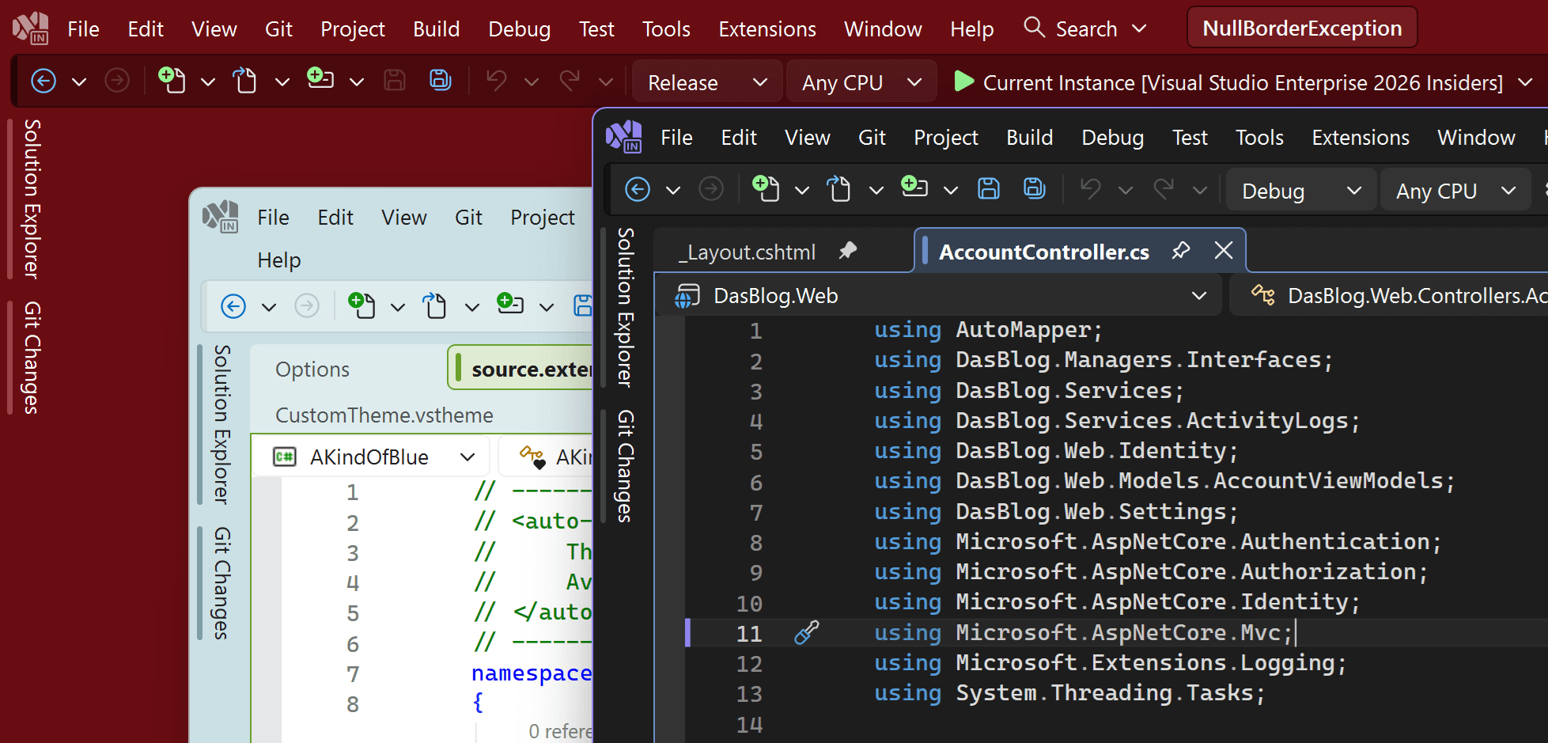Screen dimensions: 1548x743
Task: Click the green Start debugging play icon
Action: pyautogui.click(x=963, y=82)
